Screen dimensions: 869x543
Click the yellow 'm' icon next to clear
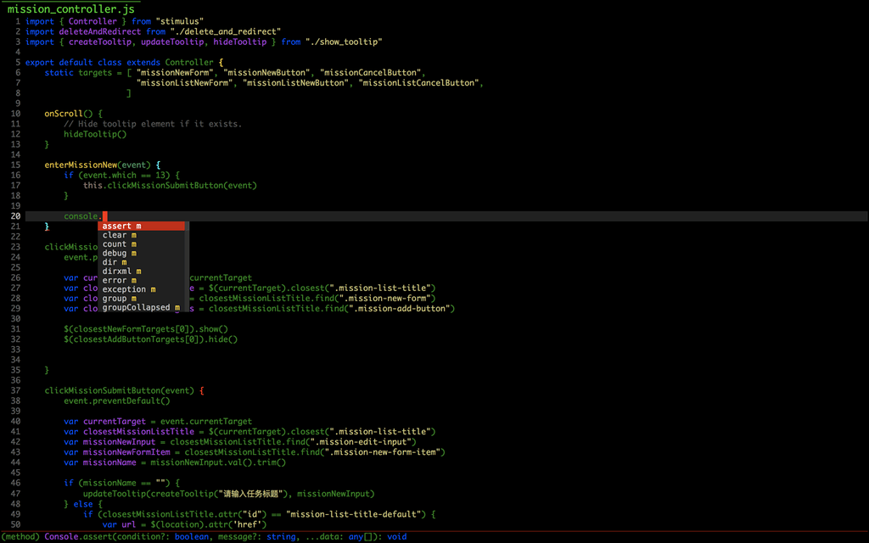[133, 235]
